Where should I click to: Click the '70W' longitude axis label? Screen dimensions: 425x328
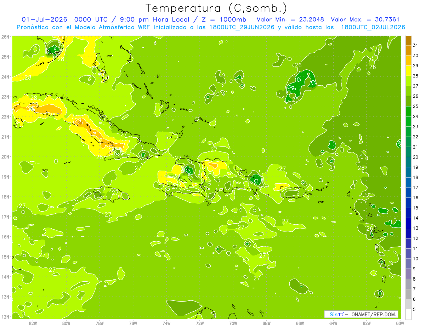coord(233,323)
